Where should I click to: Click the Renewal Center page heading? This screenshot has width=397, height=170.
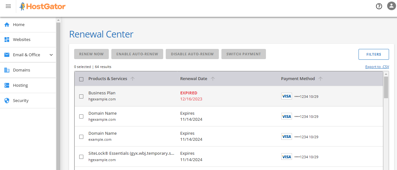pyautogui.click(x=101, y=34)
